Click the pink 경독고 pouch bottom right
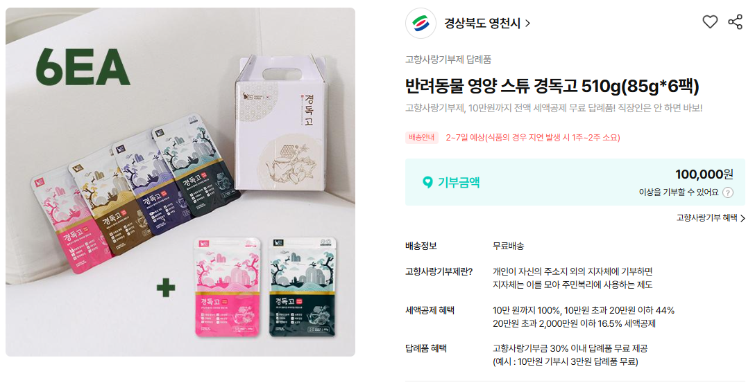The width and height of the screenshot is (755, 387). click(228, 287)
